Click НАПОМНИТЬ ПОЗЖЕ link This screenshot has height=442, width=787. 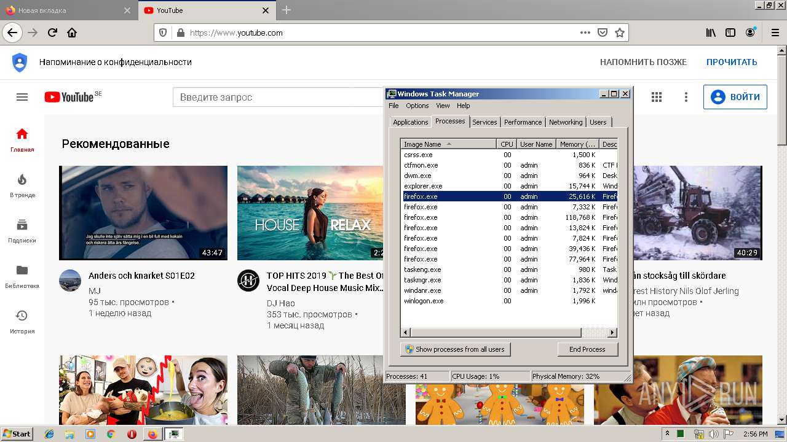pos(643,62)
